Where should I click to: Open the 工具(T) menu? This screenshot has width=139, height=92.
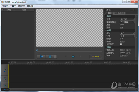[13, 6]
